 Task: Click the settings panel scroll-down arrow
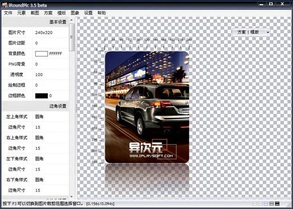[72, 197]
